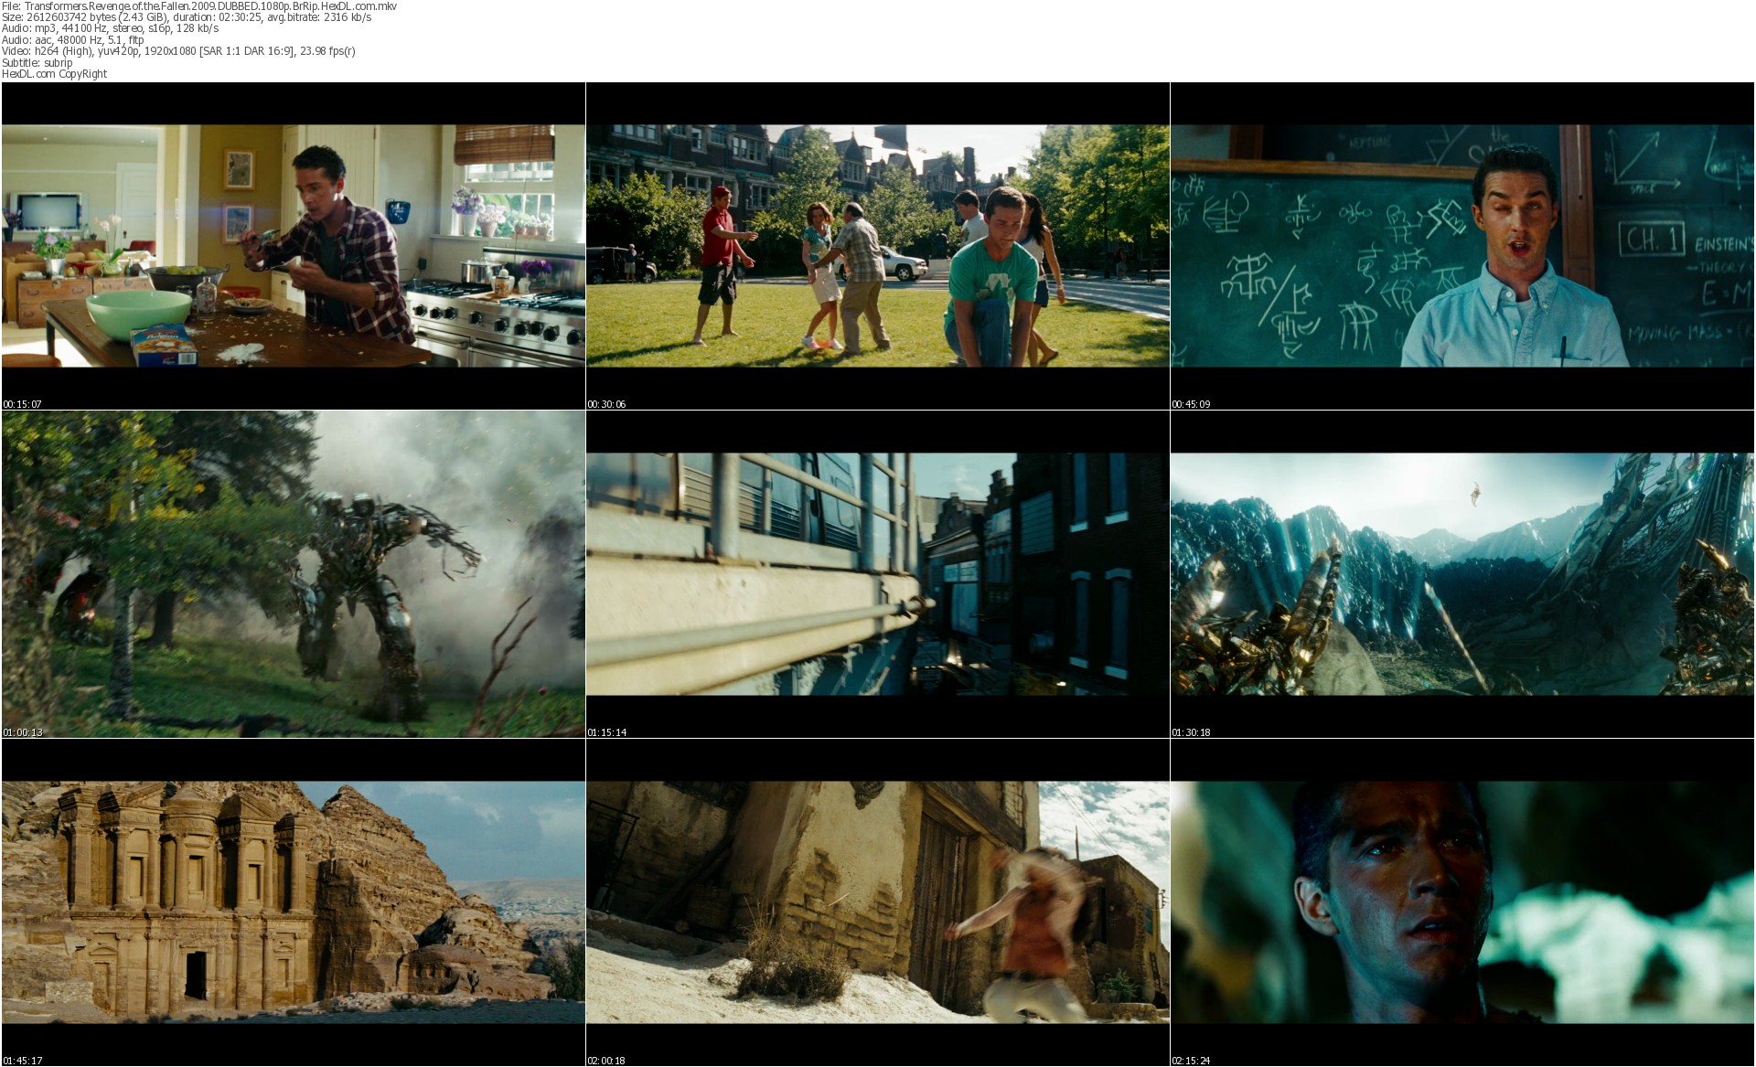The image size is (1756, 1067).
Task: Click the video codec info line
Action: coord(178,51)
